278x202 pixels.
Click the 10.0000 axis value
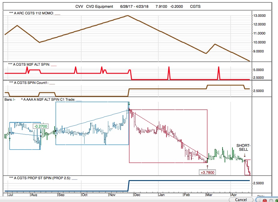[260, 42]
